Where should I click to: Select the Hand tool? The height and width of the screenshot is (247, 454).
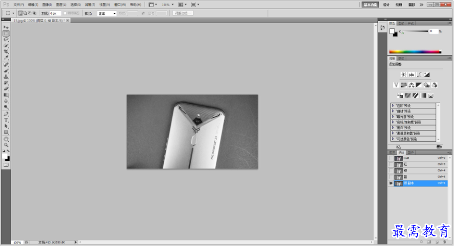pyautogui.click(x=6, y=139)
